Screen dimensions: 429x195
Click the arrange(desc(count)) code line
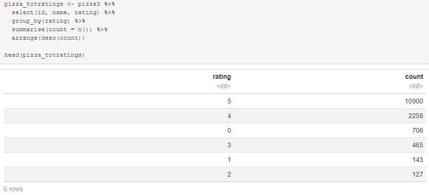point(48,38)
